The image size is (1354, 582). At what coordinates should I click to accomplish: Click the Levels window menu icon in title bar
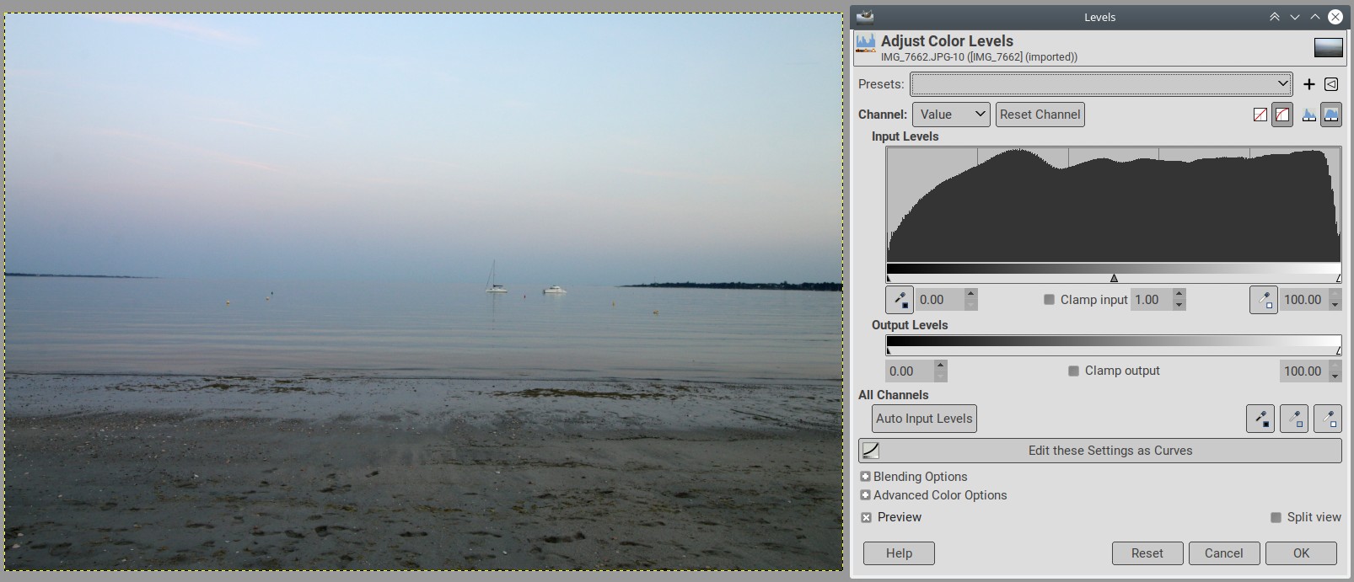point(864,16)
